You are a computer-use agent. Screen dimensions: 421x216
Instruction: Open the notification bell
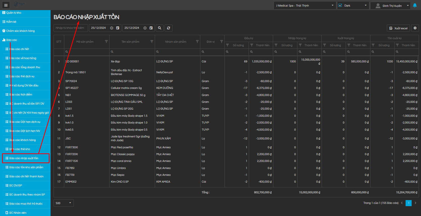tap(415, 5)
